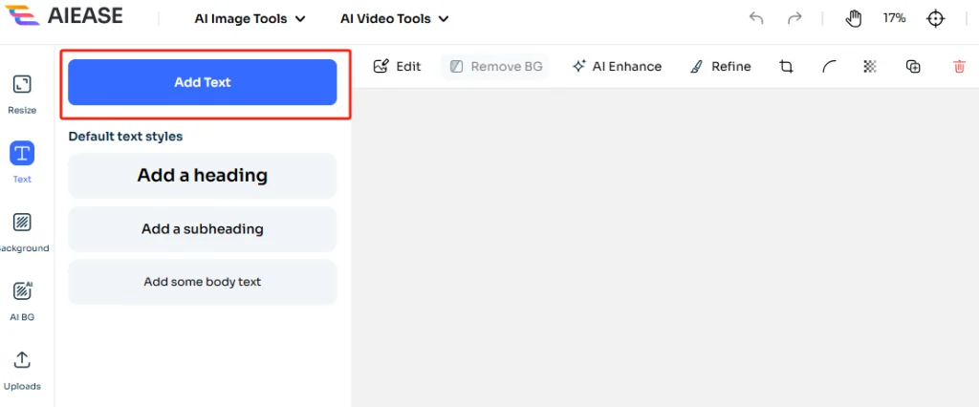The image size is (979, 407).
Task: Open the Resize panel in sidebar
Action: [22, 94]
